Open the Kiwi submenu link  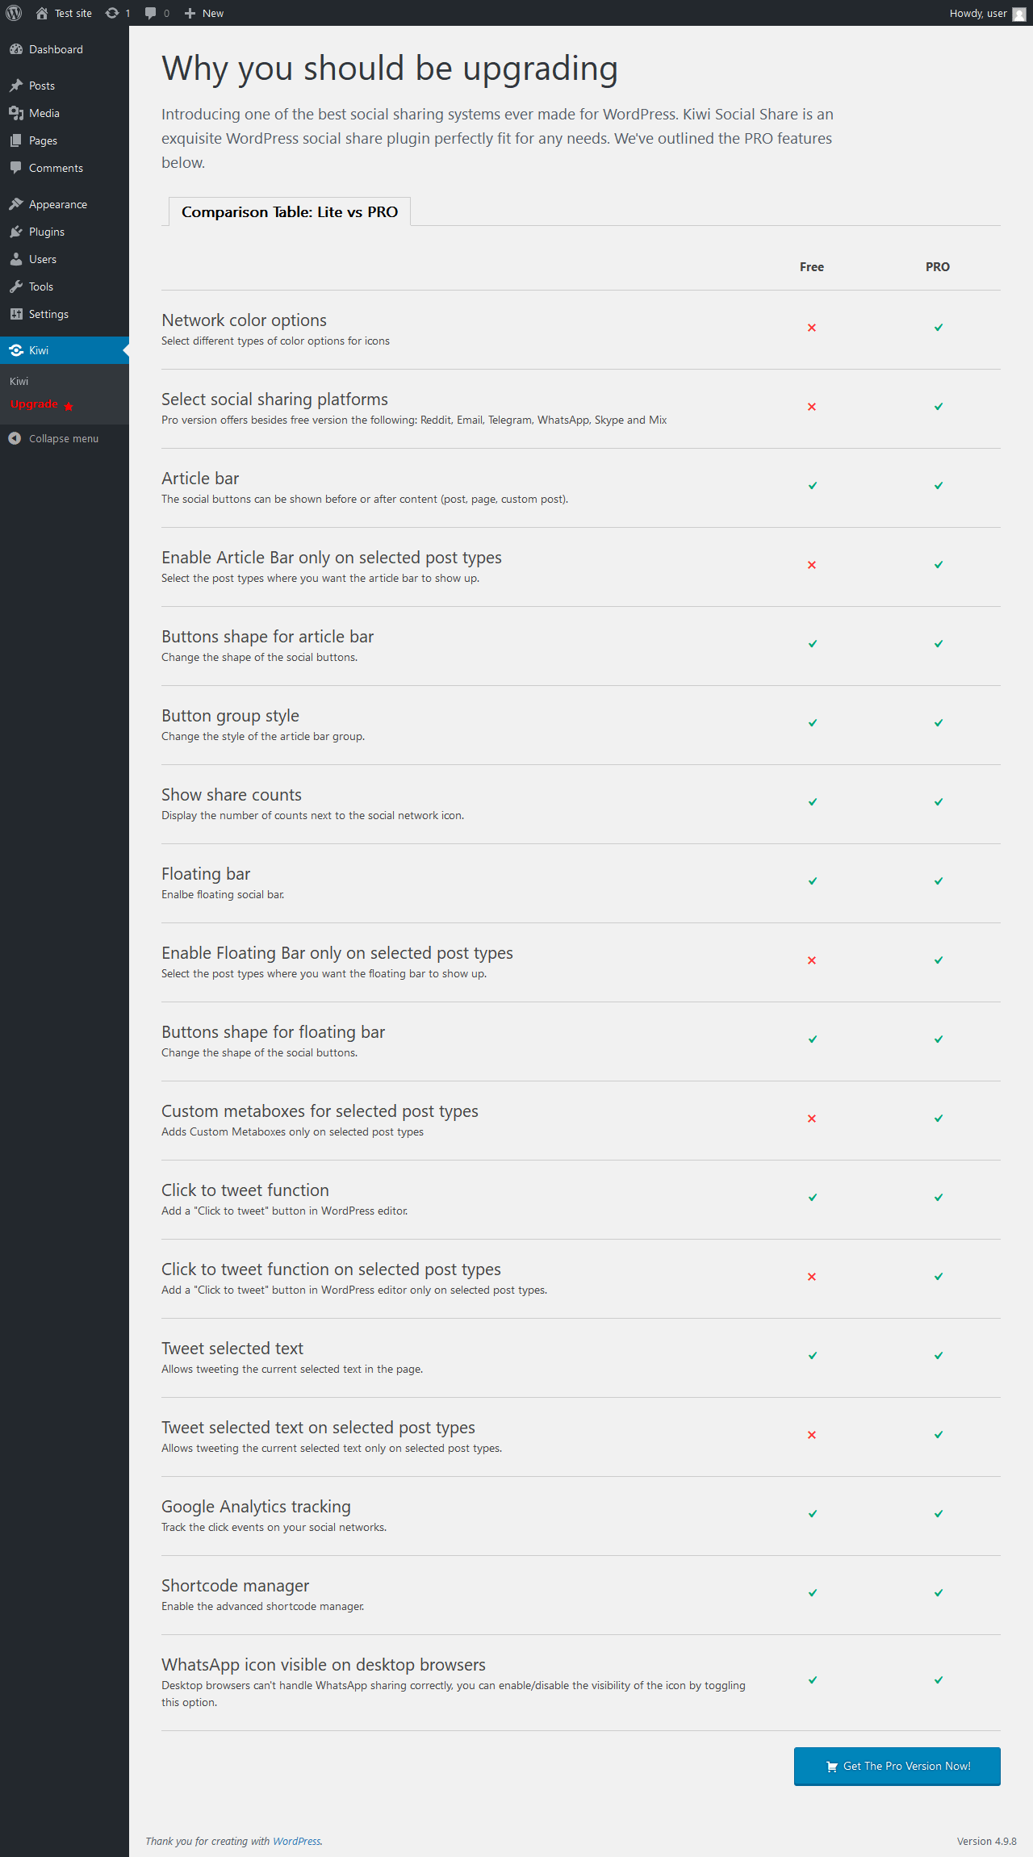19,381
